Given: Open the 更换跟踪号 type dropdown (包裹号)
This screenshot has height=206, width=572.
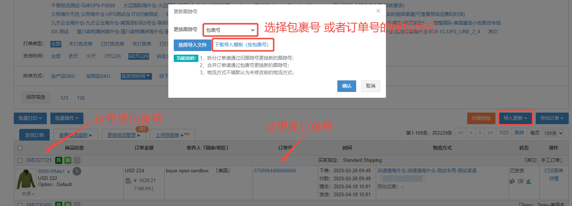Looking at the screenshot, I should point(230,30).
